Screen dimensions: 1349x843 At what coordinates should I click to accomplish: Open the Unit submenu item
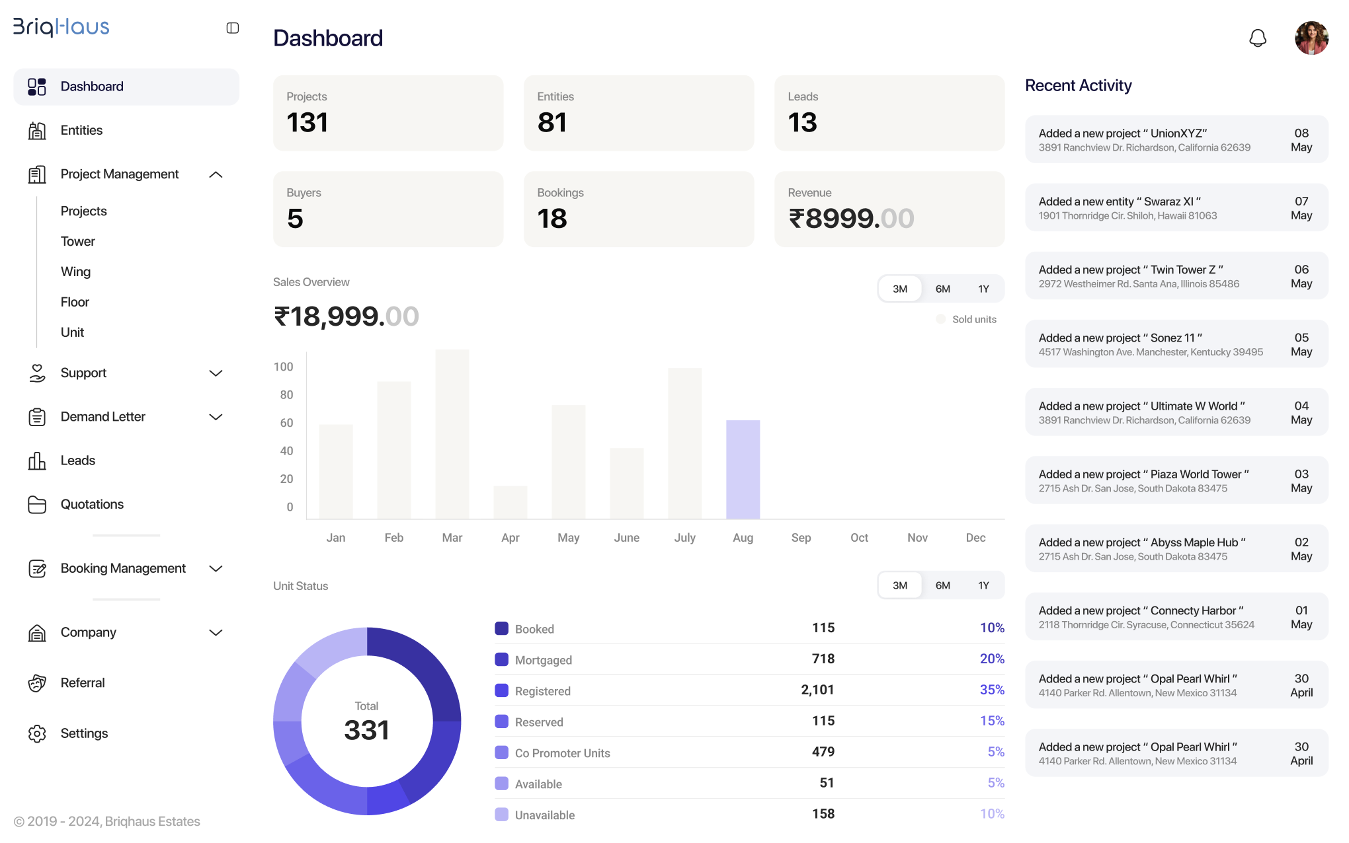coord(73,332)
